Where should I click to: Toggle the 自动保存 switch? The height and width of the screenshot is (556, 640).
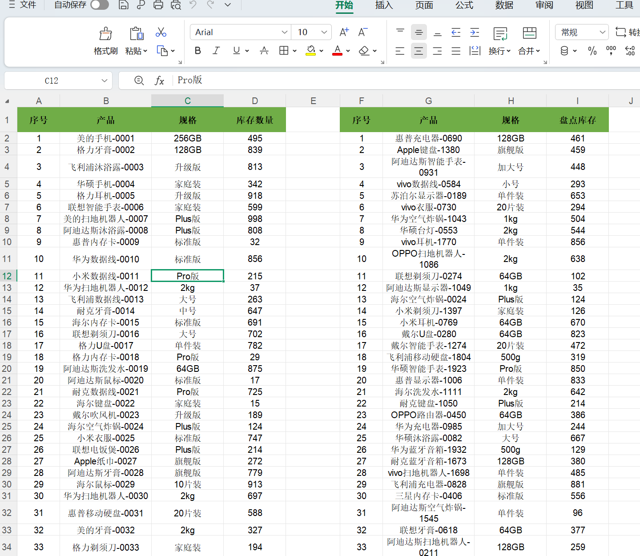pos(99,5)
